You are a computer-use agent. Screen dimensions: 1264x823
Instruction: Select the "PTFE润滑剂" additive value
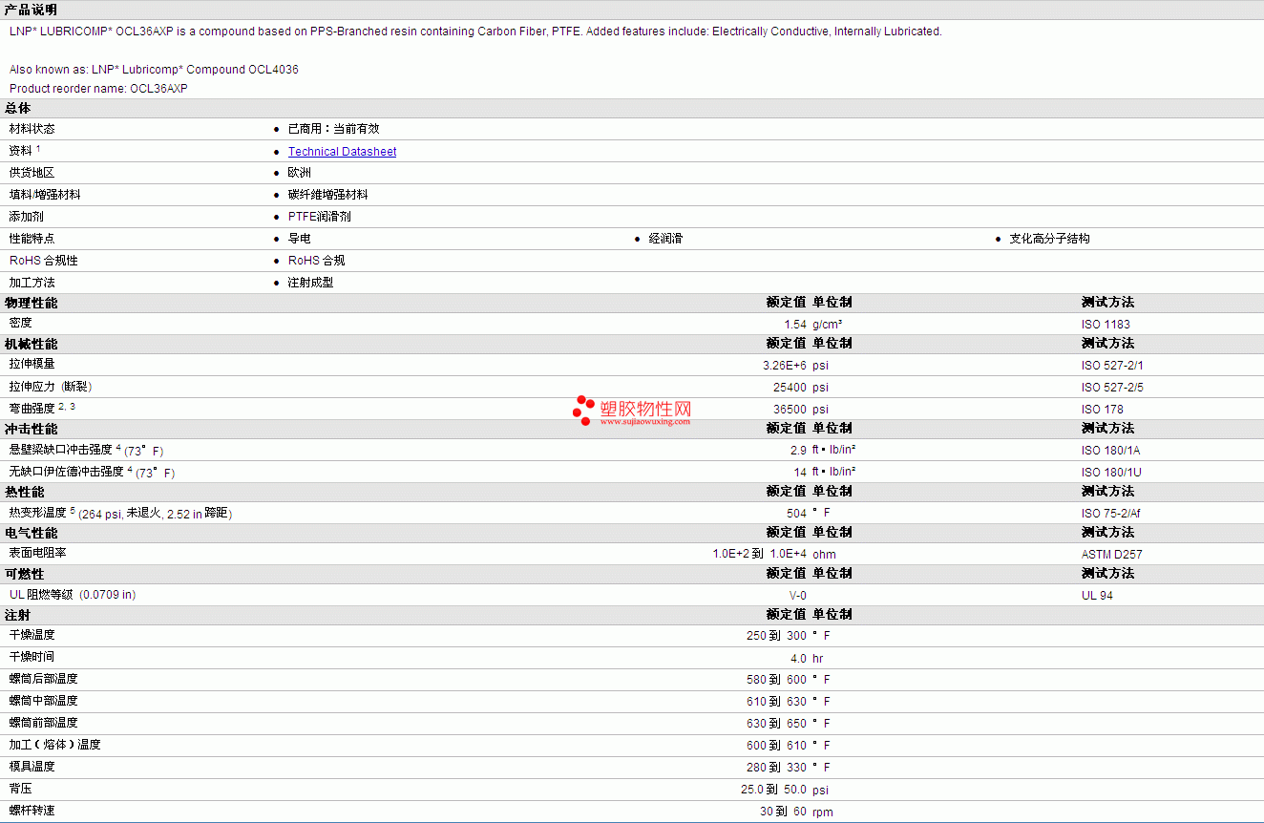tap(320, 217)
